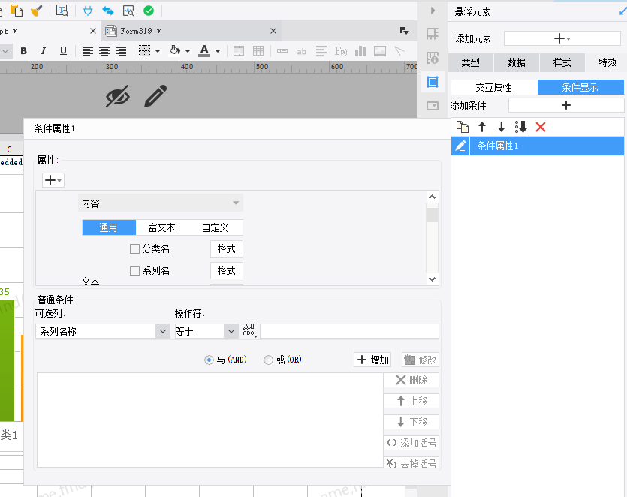
Task: Select the 条件显示 tab
Action: click(x=580, y=87)
